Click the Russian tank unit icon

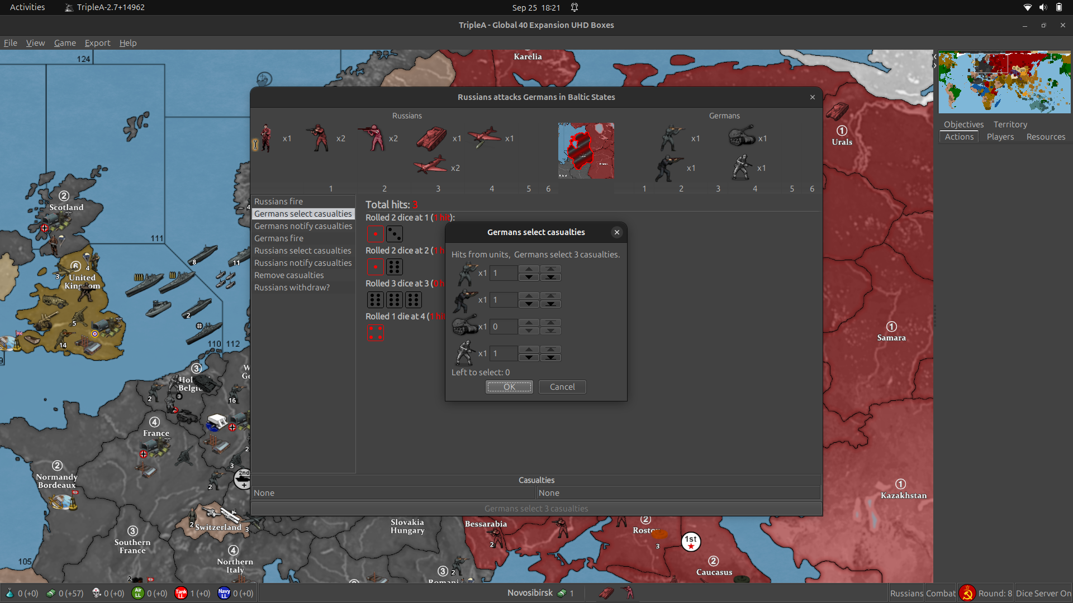(431, 139)
